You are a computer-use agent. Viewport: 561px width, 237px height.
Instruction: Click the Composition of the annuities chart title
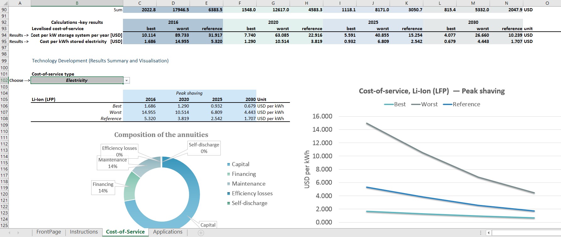[161, 135]
